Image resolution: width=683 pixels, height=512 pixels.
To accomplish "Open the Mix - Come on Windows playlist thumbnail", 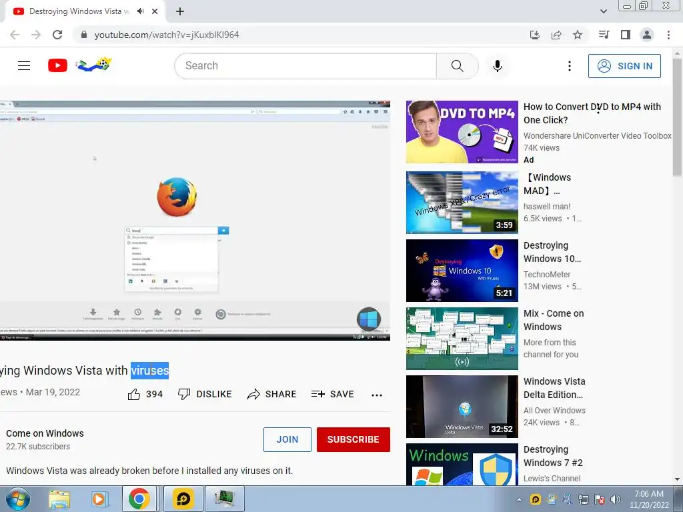I will click(462, 338).
